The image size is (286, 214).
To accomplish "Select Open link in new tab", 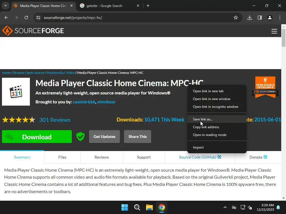I will click(x=217, y=91).
